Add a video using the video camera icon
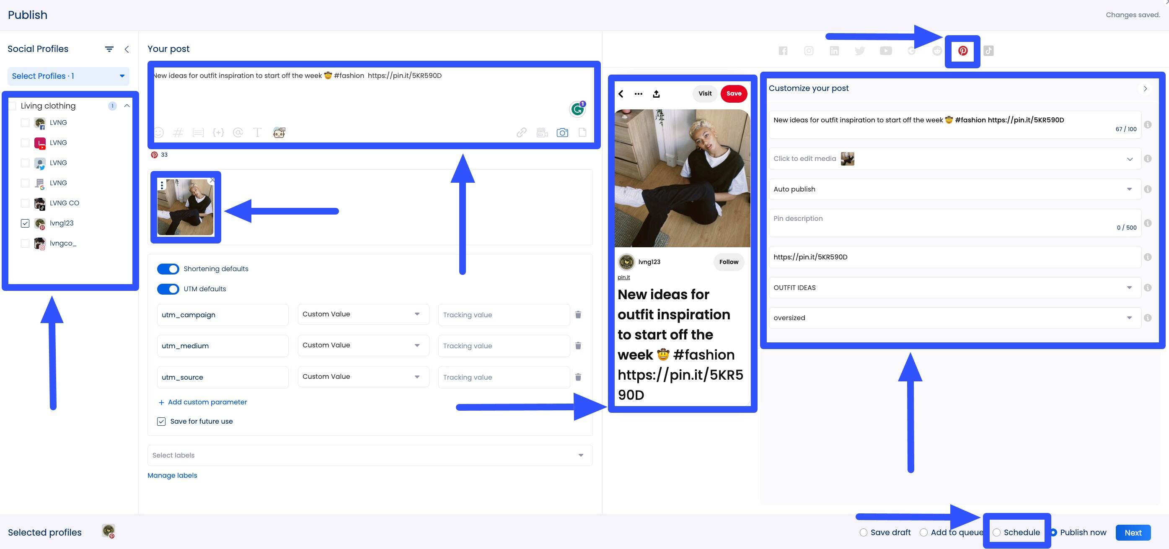The image size is (1169, 549). tap(542, 132)
